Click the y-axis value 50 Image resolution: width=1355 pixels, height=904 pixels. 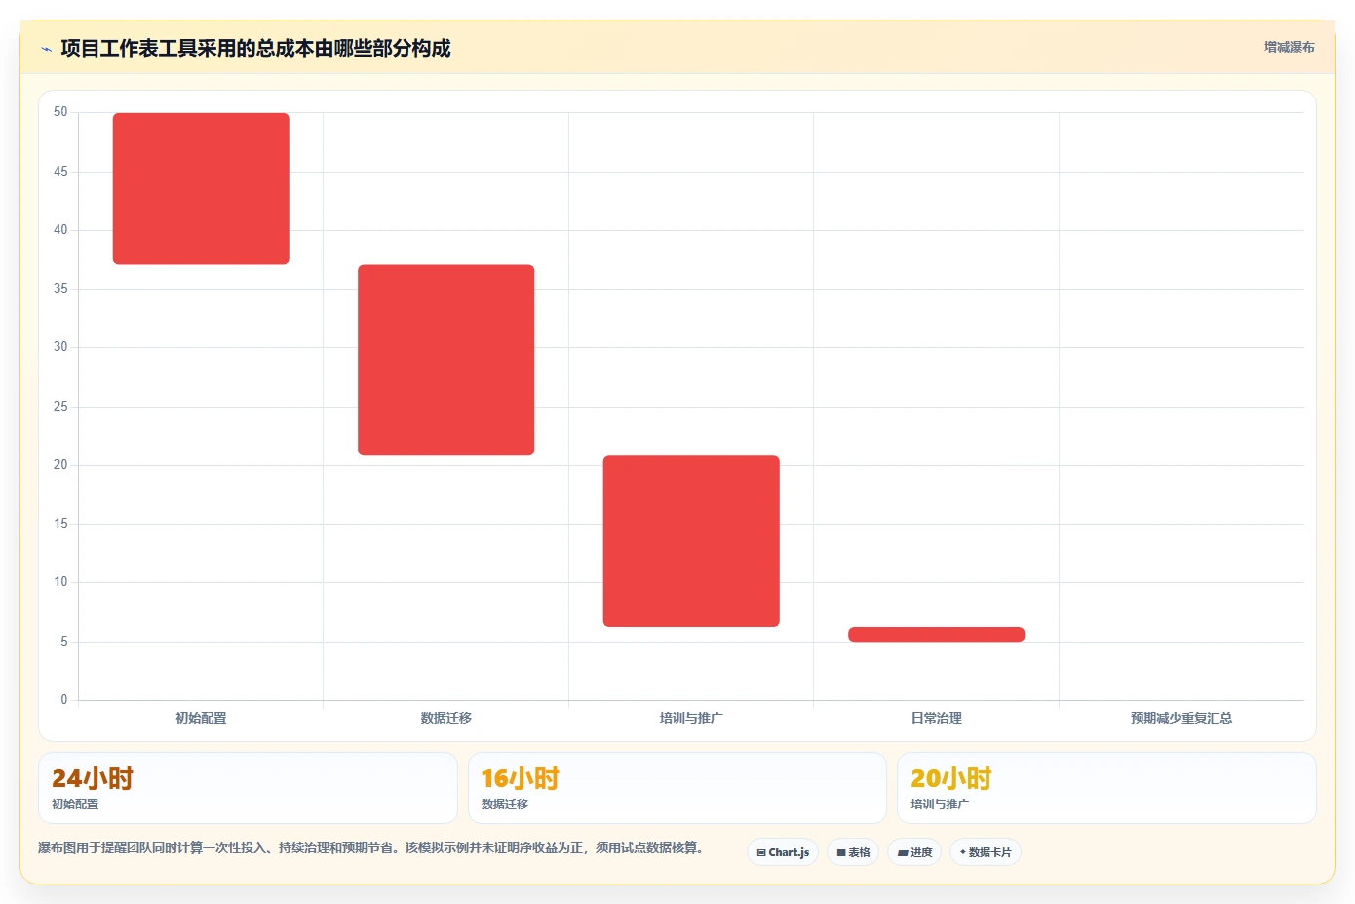tap(60, 112)
